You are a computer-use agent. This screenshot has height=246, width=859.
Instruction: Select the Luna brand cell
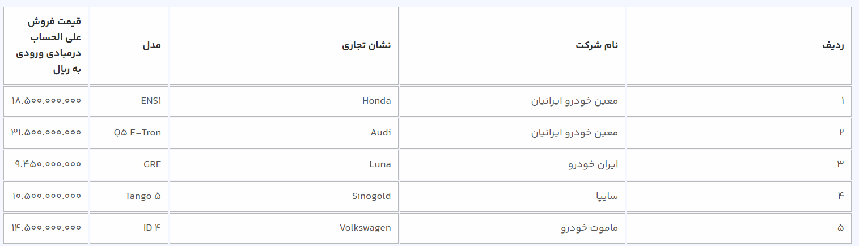coord(379,164)
